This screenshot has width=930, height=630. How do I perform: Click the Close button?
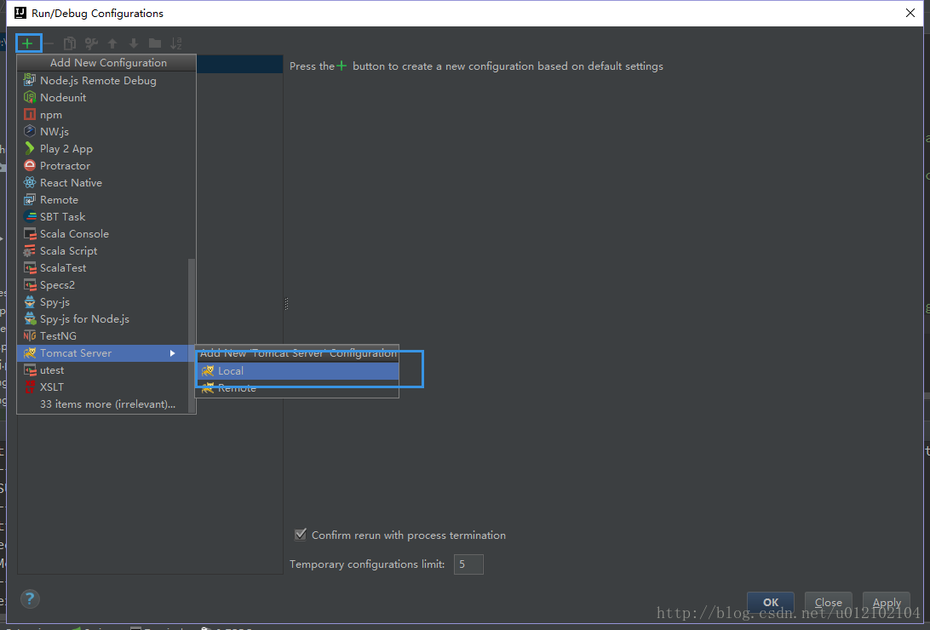point(828,602)
